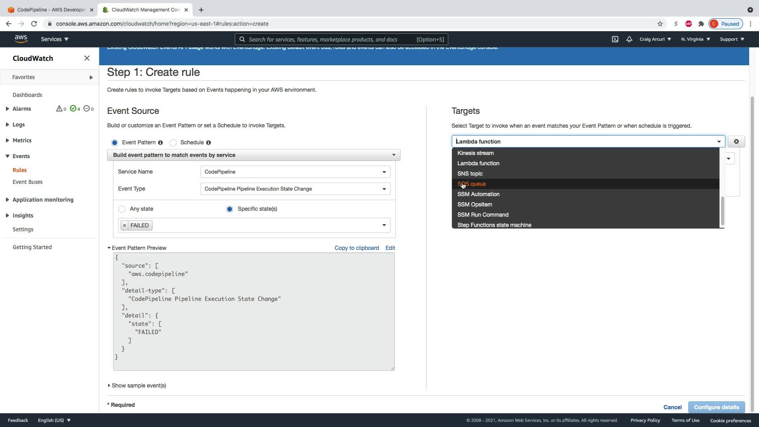Viewport: 759px width, 427px height.
Task: Click the targets dropdown list scrollbar
Action: [722, 210]
